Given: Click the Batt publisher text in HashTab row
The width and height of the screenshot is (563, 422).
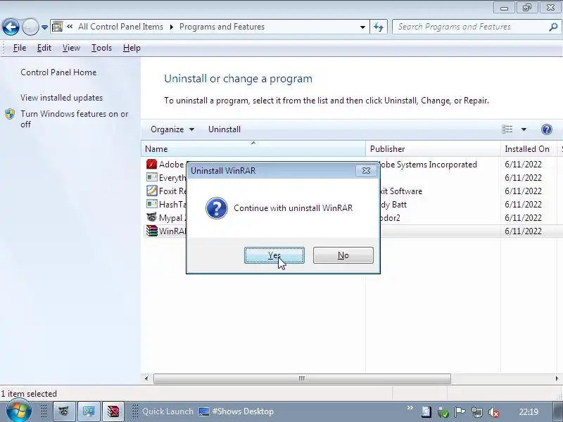Looking at the screenshot, I should (x=399, y=205).
